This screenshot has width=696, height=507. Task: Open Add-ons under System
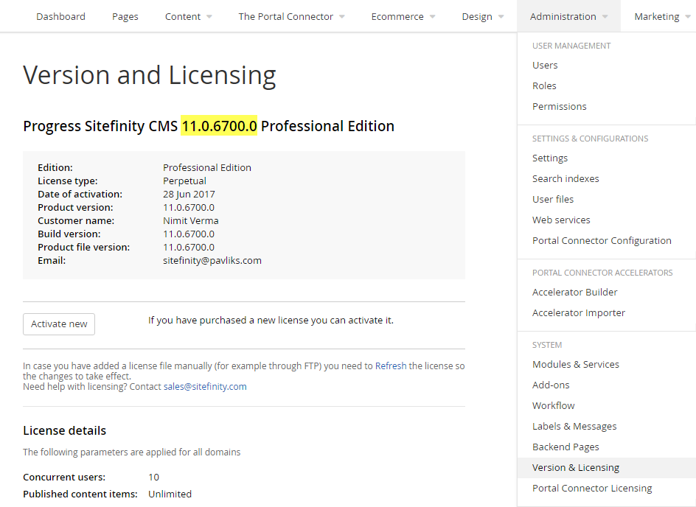click(x=551, y=385)
